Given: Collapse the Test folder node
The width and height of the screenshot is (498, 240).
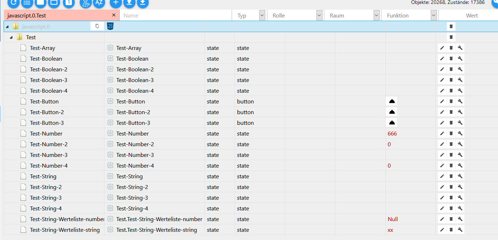Looking at the screenshot, I should coord(11,37).
